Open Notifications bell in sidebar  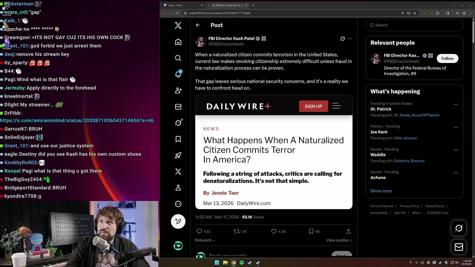tap(178, 74)
